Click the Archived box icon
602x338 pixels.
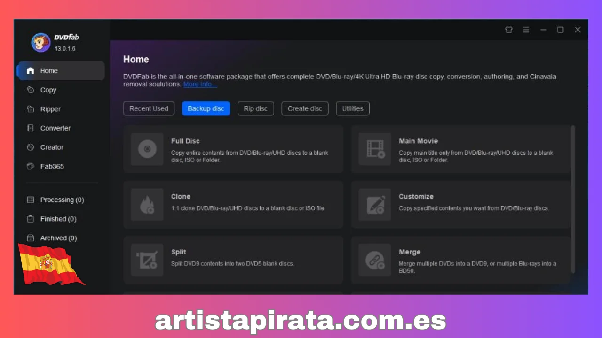[x=31, y=238]
